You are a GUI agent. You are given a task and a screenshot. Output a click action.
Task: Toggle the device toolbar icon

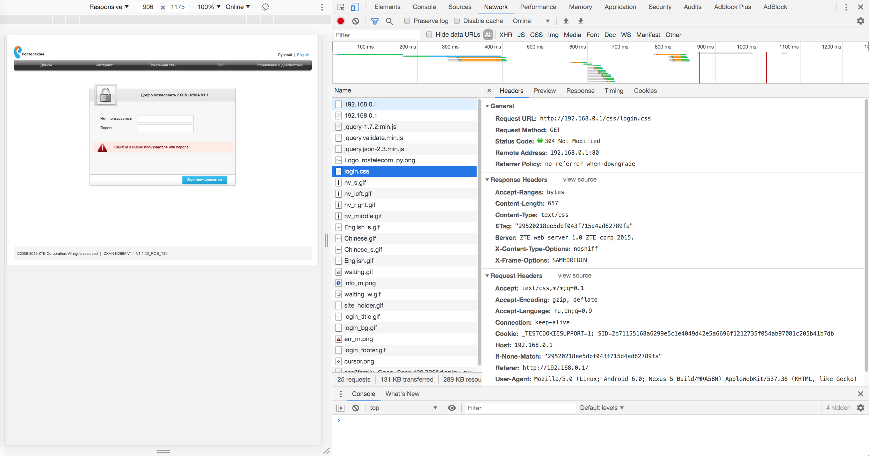click(355, 7)
